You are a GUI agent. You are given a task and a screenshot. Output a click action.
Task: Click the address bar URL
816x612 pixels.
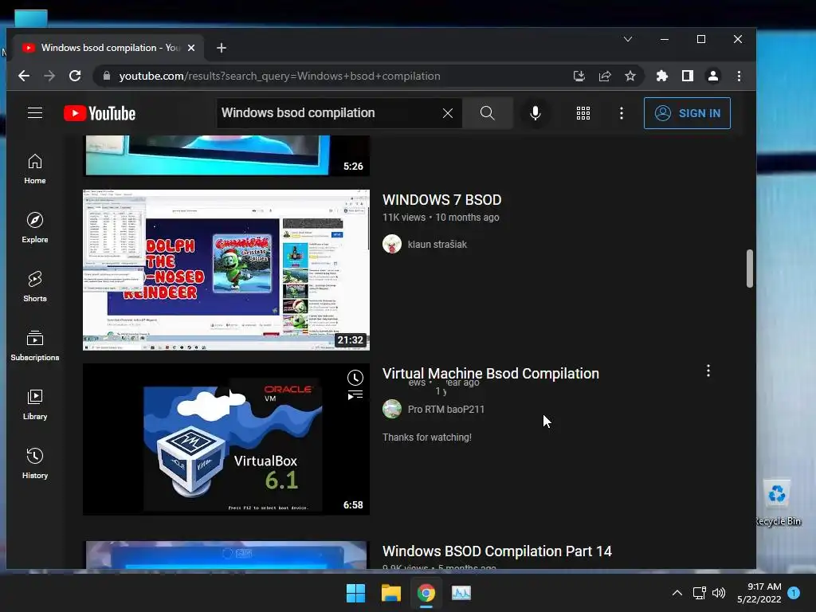point(280,76)
